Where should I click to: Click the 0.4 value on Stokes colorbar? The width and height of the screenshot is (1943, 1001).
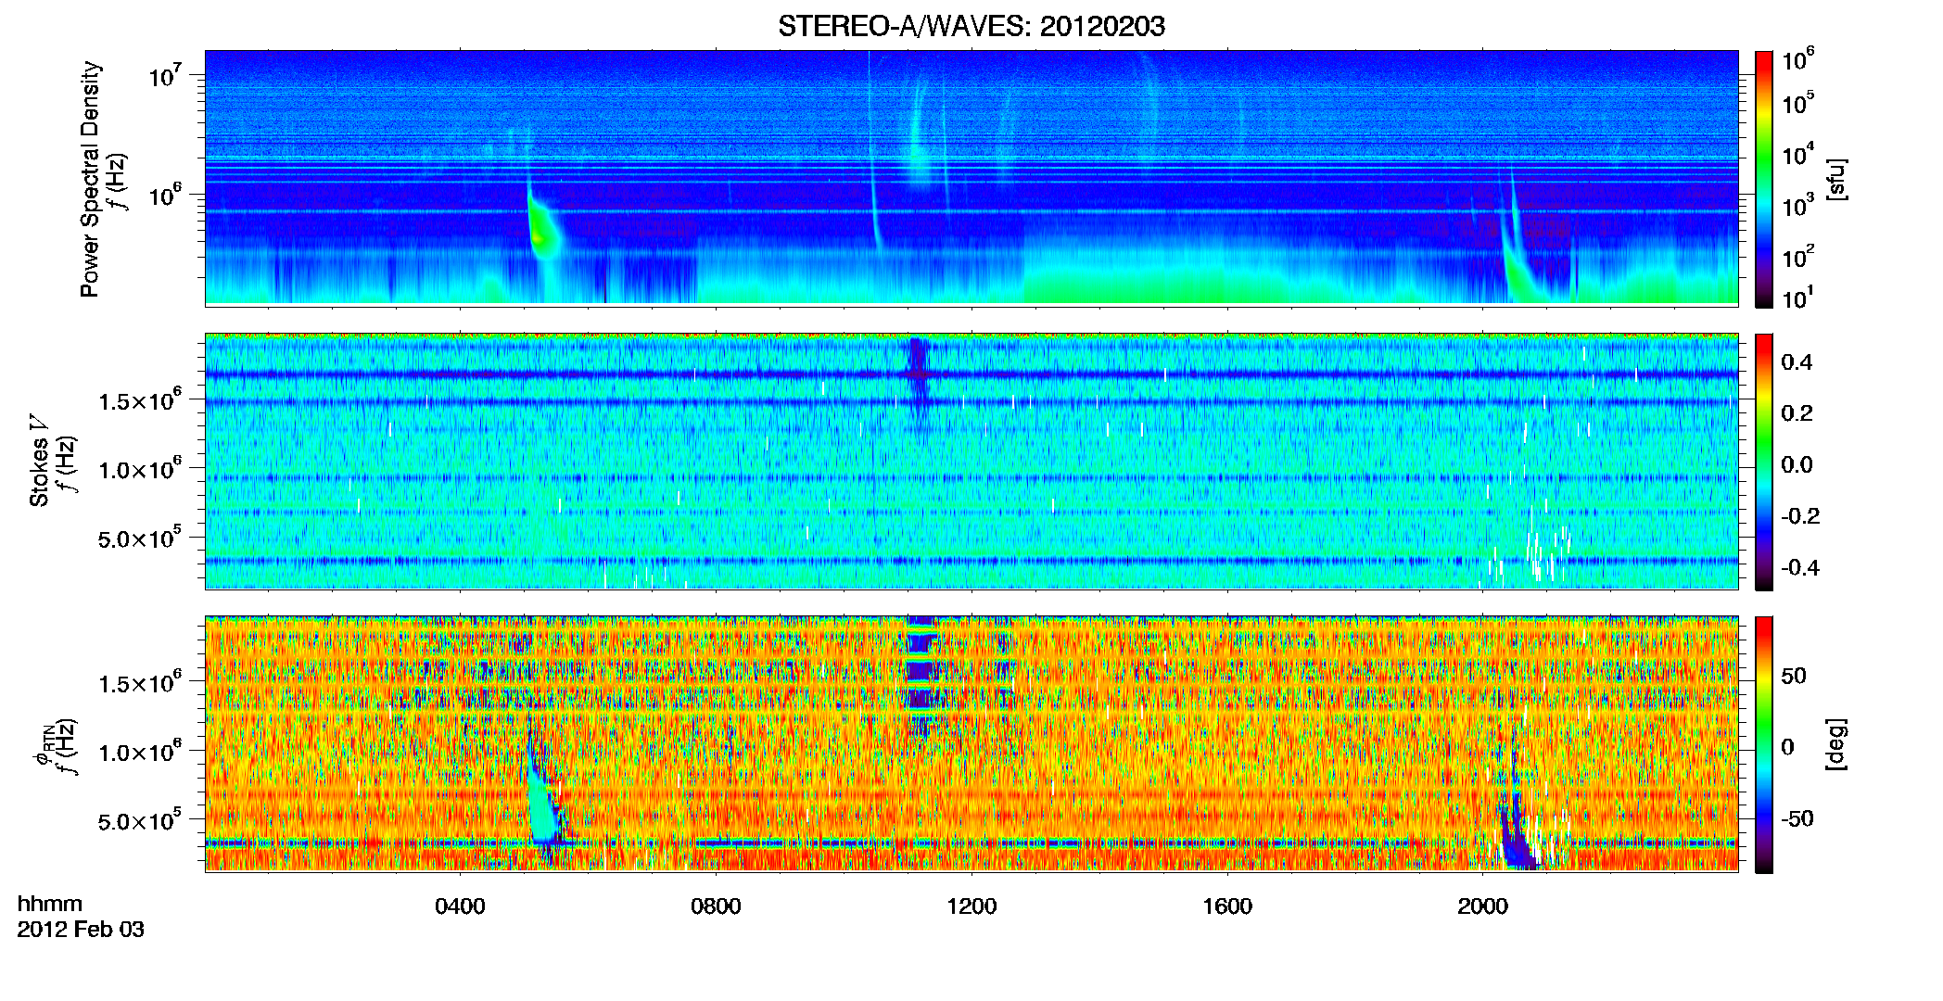coord(1797,362)
